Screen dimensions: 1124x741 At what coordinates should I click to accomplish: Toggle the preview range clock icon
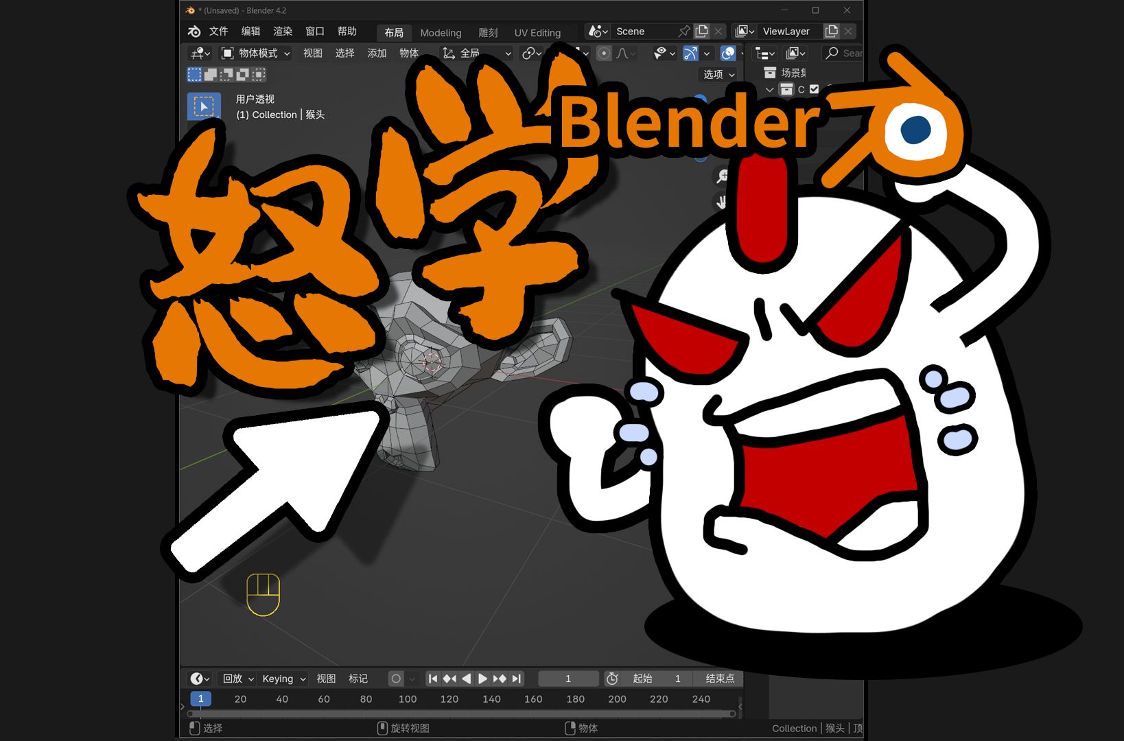[612, 679]
